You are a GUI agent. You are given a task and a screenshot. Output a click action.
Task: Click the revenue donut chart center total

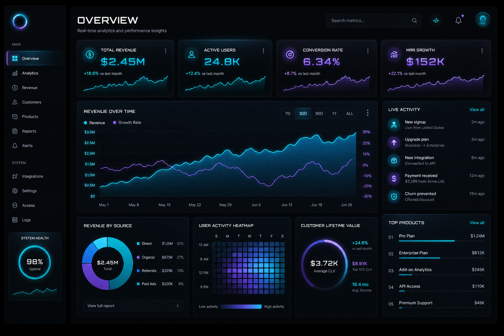pos(107,265)
